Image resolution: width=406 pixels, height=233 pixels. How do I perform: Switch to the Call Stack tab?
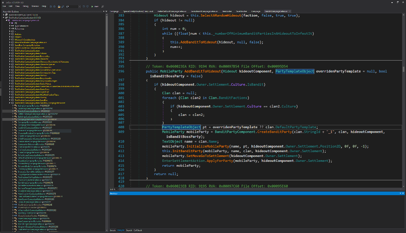tap(138, 230)
